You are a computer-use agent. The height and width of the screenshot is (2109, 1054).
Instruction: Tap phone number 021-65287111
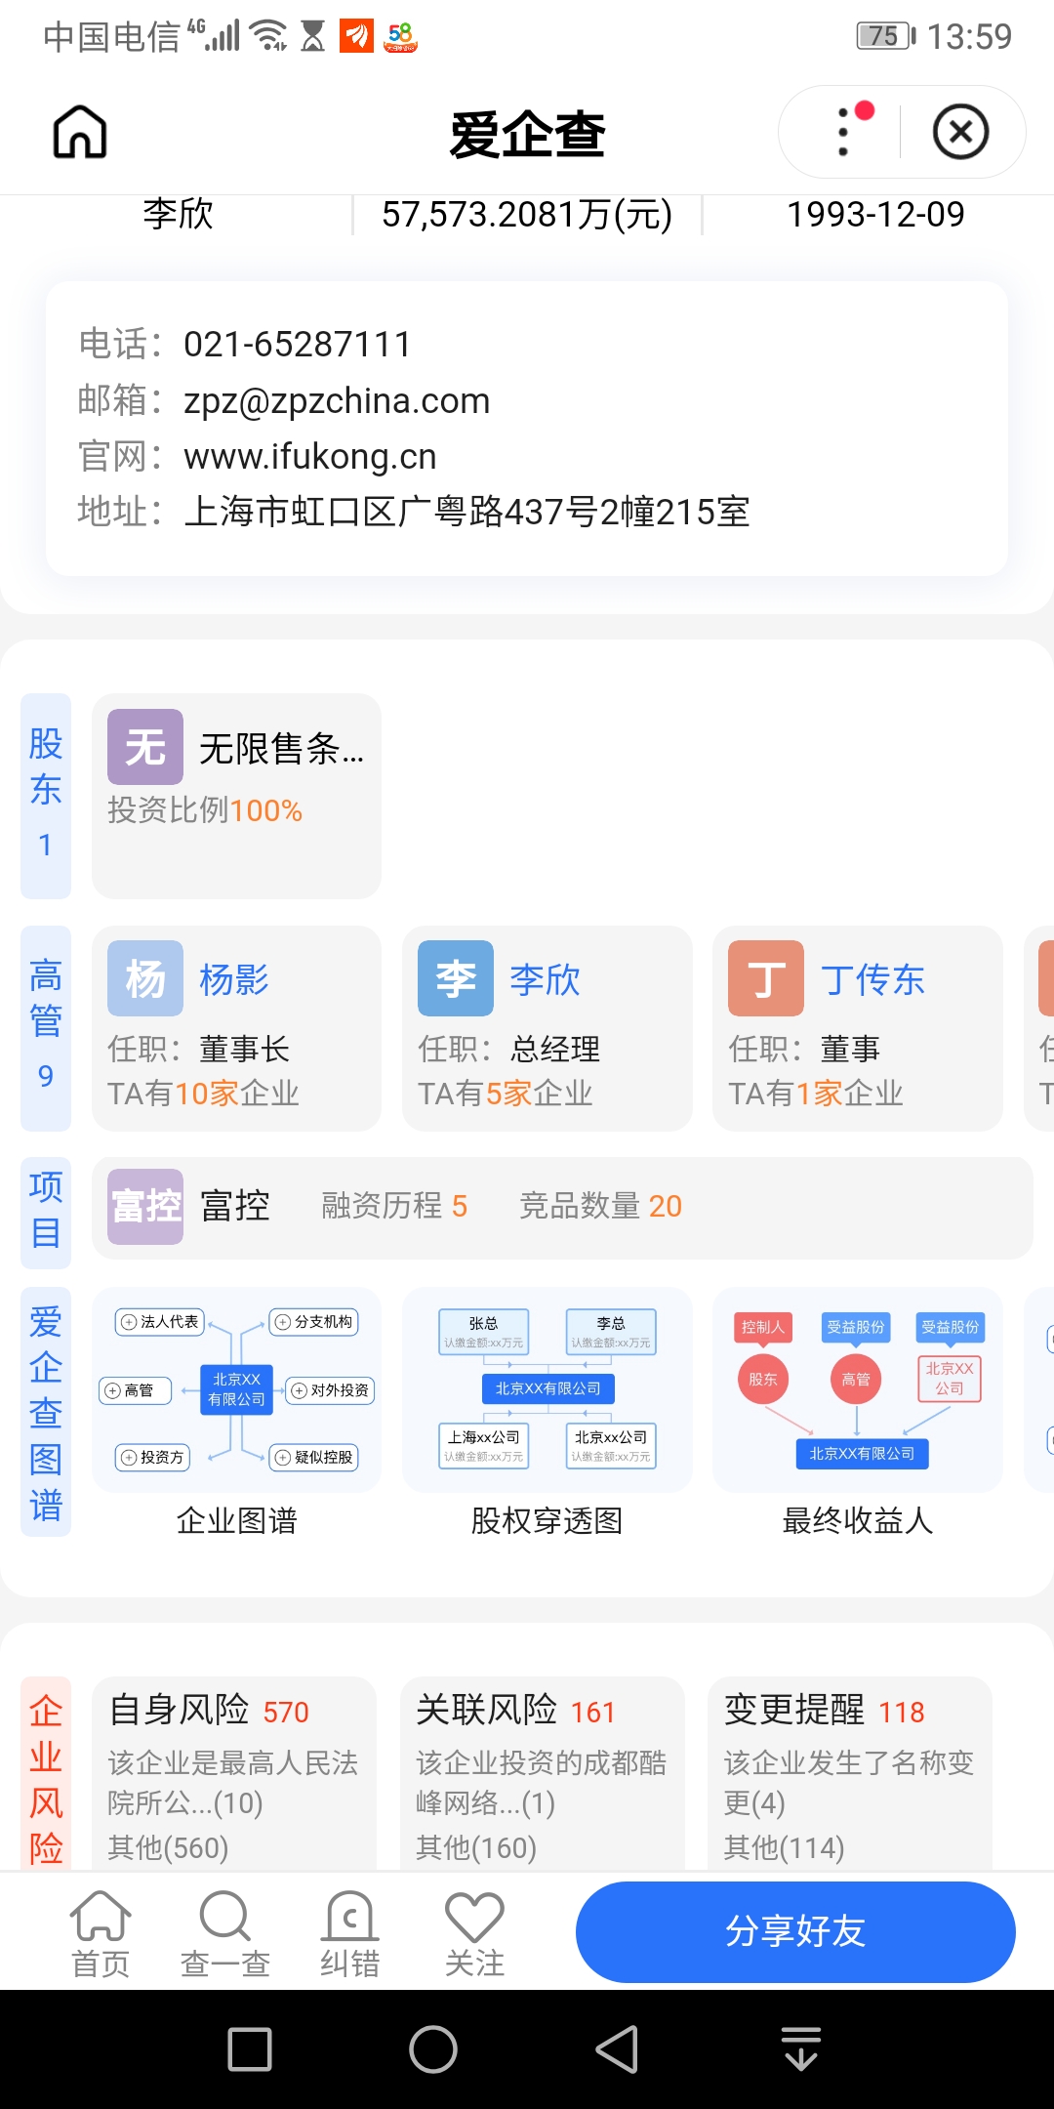coord(298,344)
